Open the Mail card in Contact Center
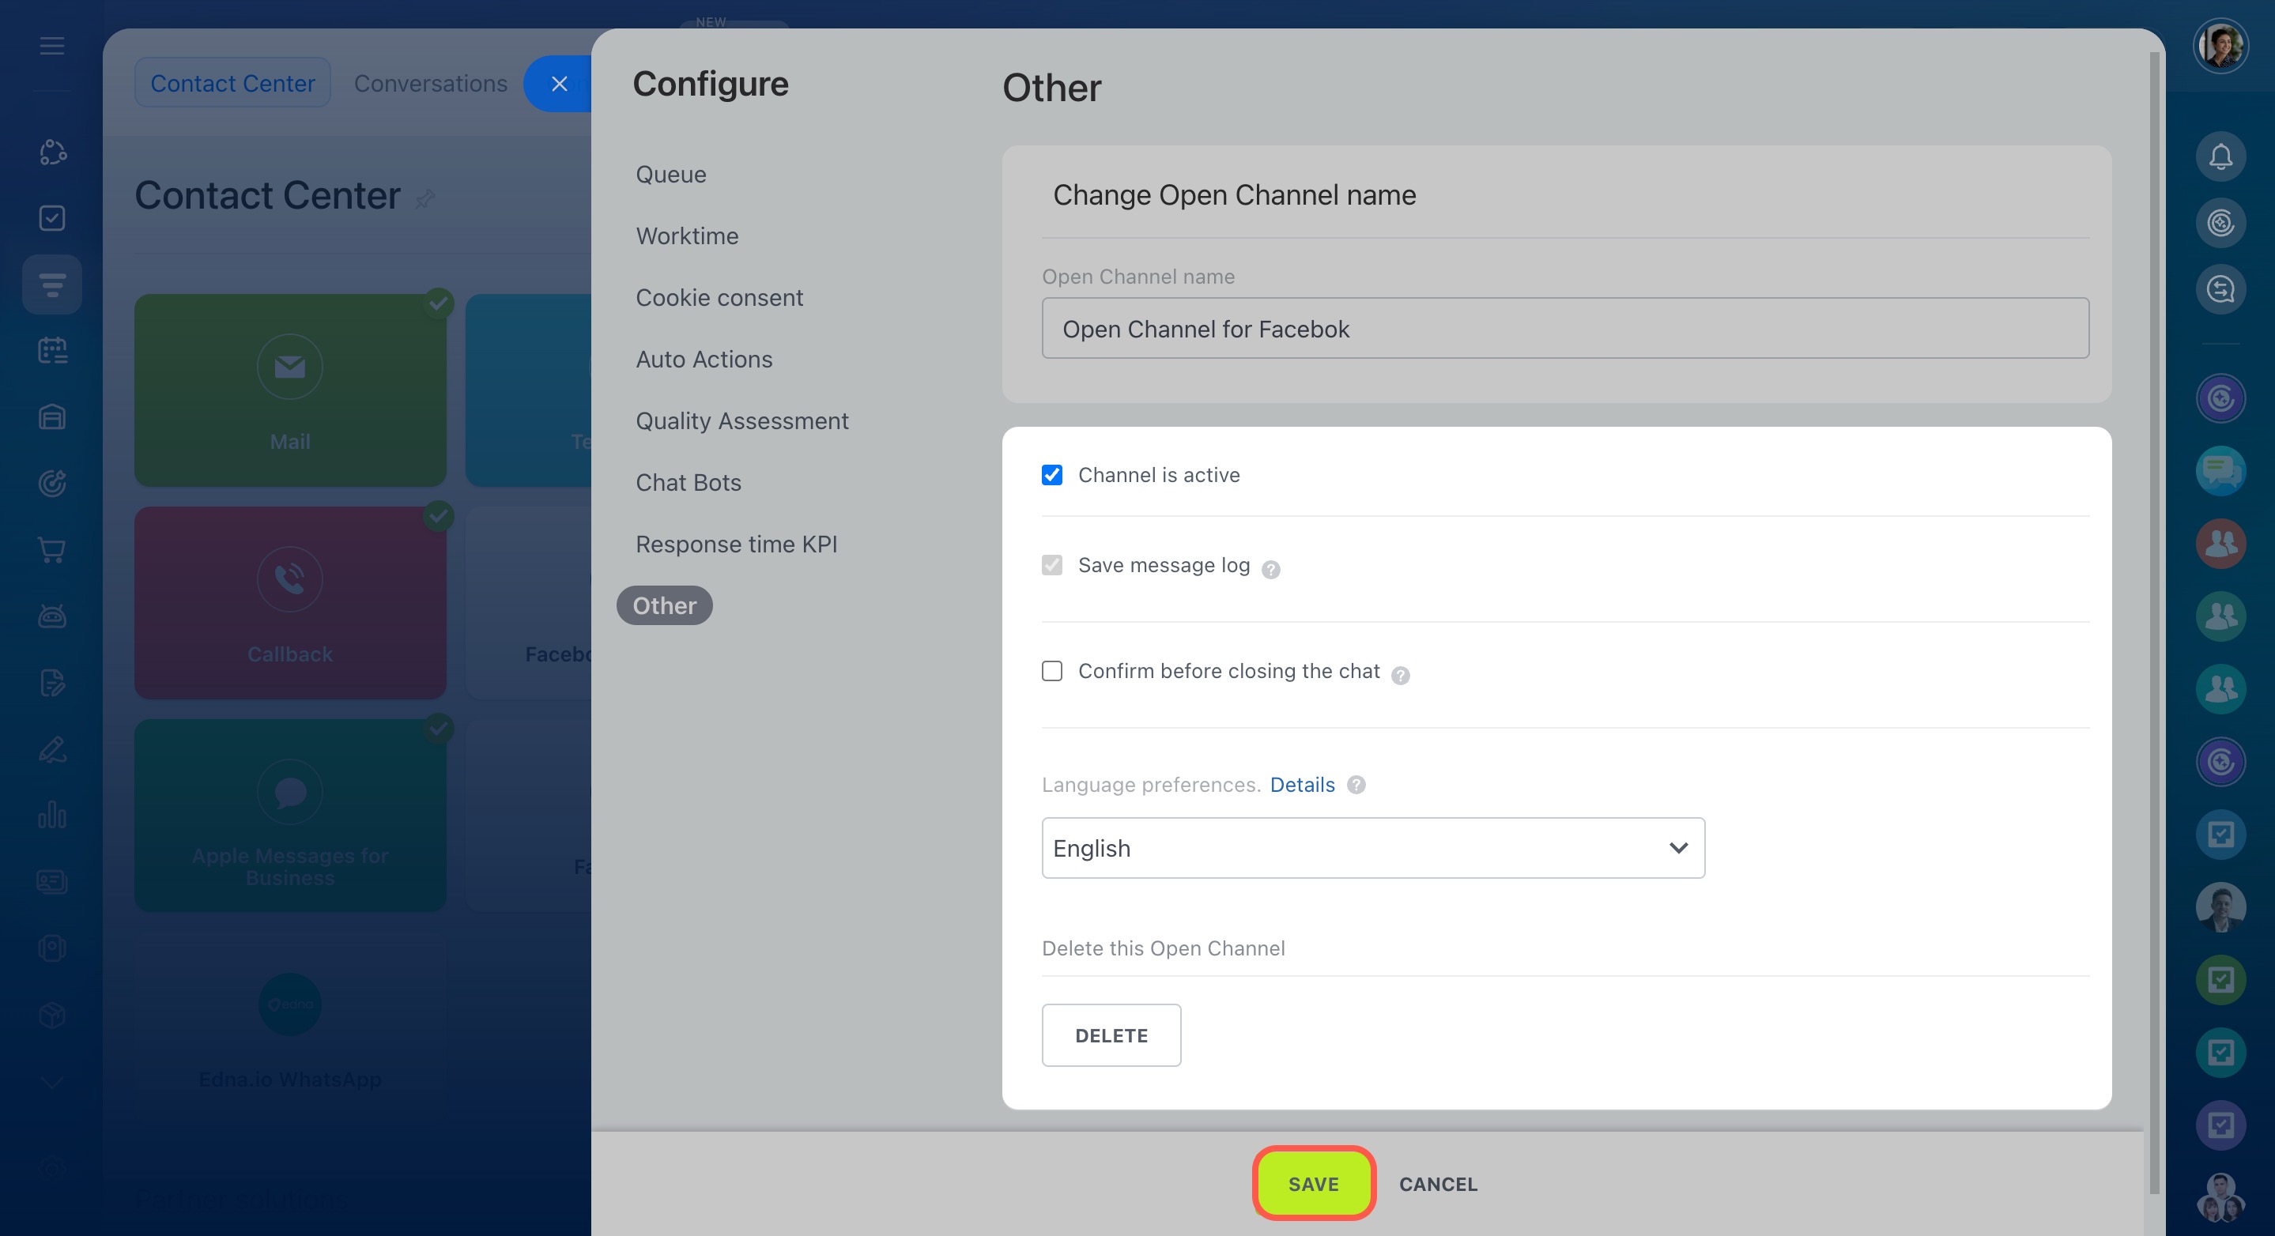Image resolution: width=2275 pixels, height=1236 pixels. point(289,390)
